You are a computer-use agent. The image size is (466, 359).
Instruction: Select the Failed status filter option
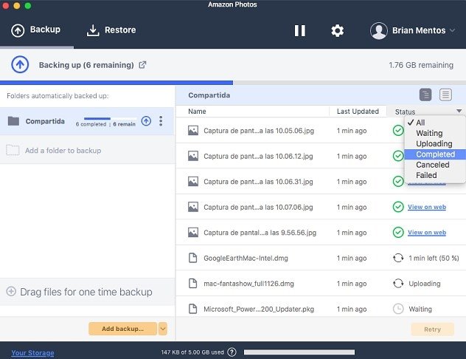point(435,175)
